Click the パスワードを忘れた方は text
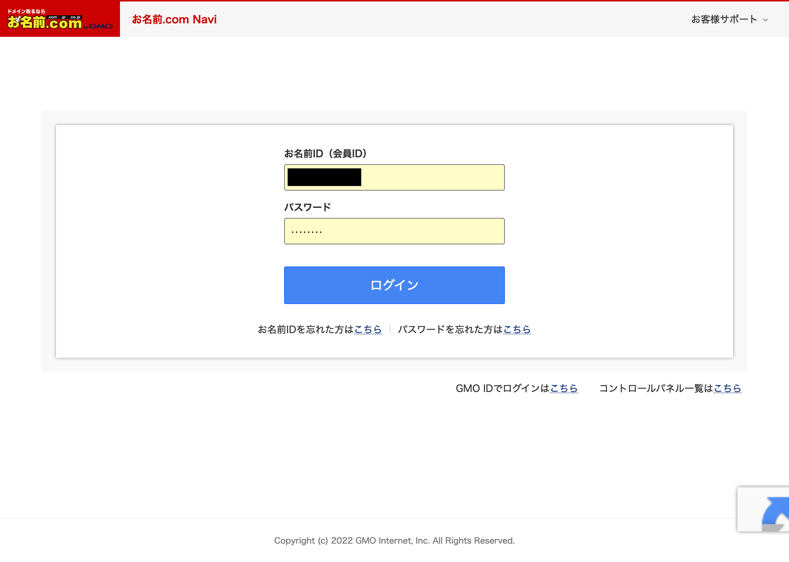 [450, 329]
